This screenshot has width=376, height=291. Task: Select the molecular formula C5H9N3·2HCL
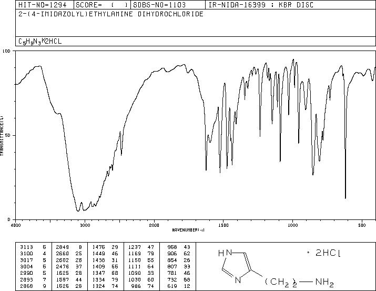coord(40,42)
